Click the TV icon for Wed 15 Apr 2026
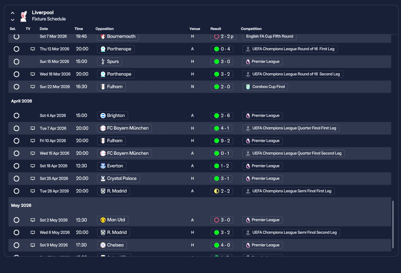Image resolution: width=401 pixels, height=273 pixels. tap(33, 153)
